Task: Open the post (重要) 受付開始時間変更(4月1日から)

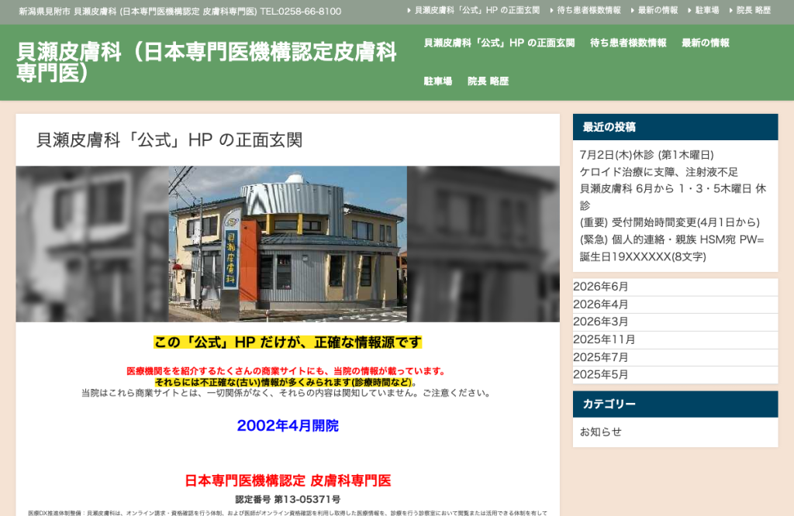Action: coord(670,222)
